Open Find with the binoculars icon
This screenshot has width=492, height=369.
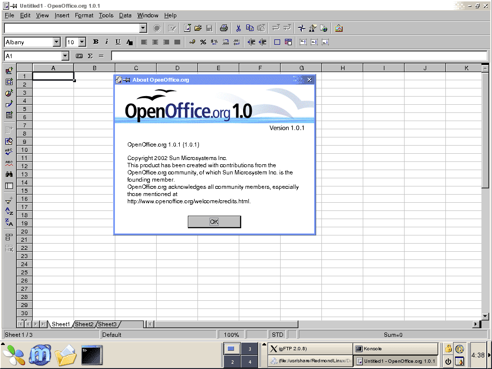point(9,174)
